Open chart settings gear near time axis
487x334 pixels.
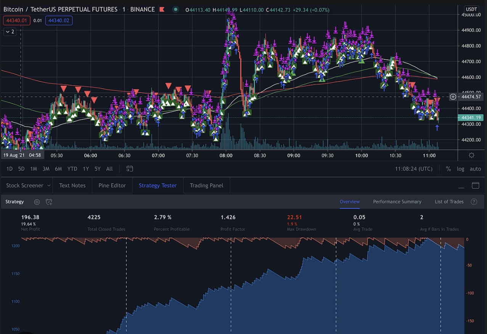pyautogui.click(x=472, y=155)
